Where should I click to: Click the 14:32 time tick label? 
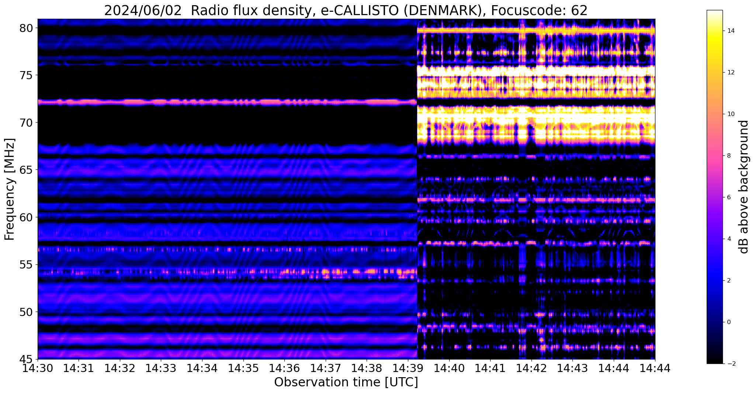click(120, 368)
